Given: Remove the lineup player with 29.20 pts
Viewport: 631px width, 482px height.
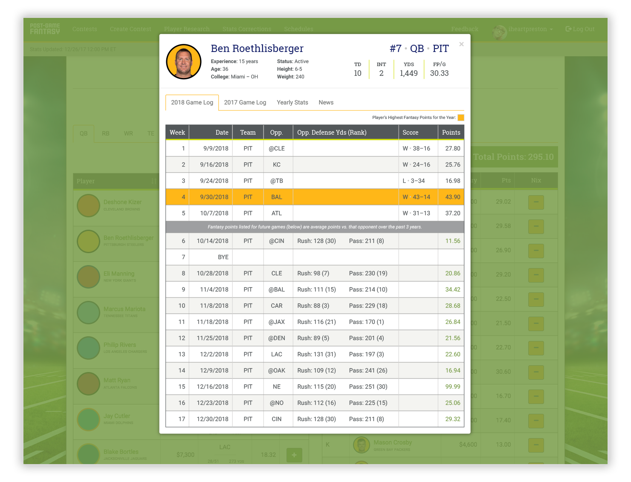Looking at the screenshot, I should pos(536,275).
